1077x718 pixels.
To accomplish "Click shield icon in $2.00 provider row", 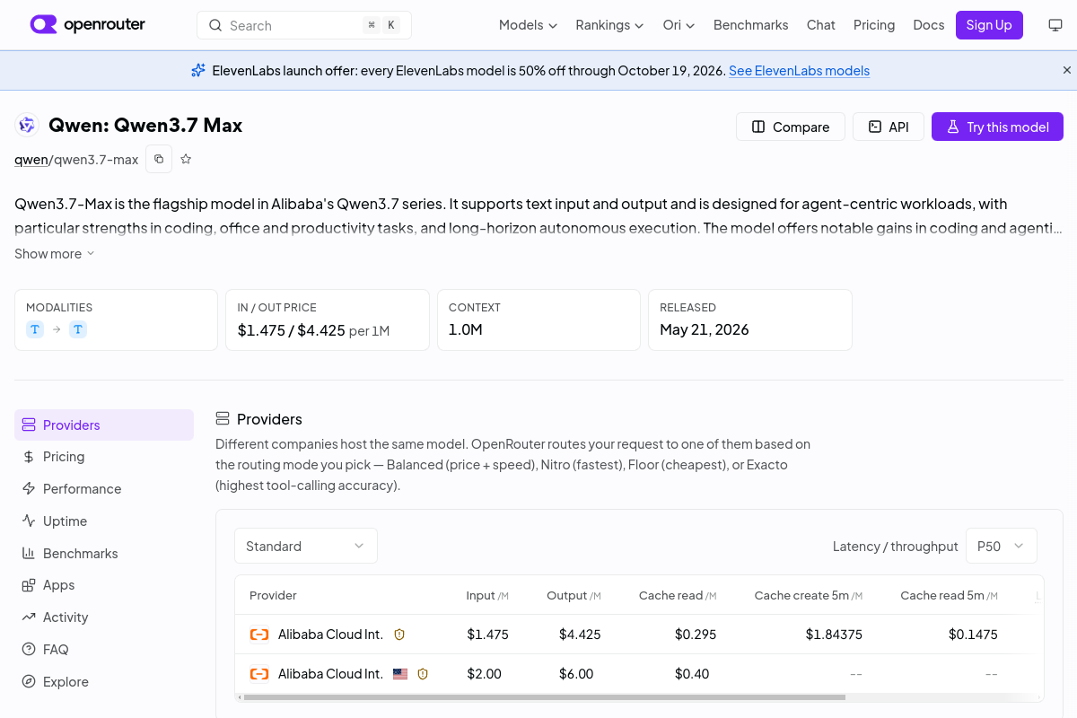I will click(x=423, y=674).
